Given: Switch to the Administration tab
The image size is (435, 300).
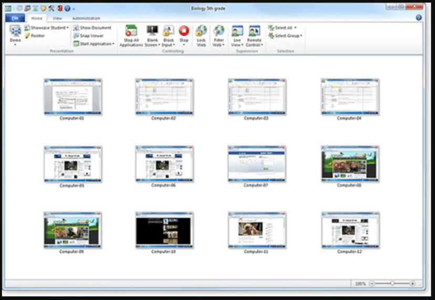Looking at the screenshot, I should [x=86, y=18].
